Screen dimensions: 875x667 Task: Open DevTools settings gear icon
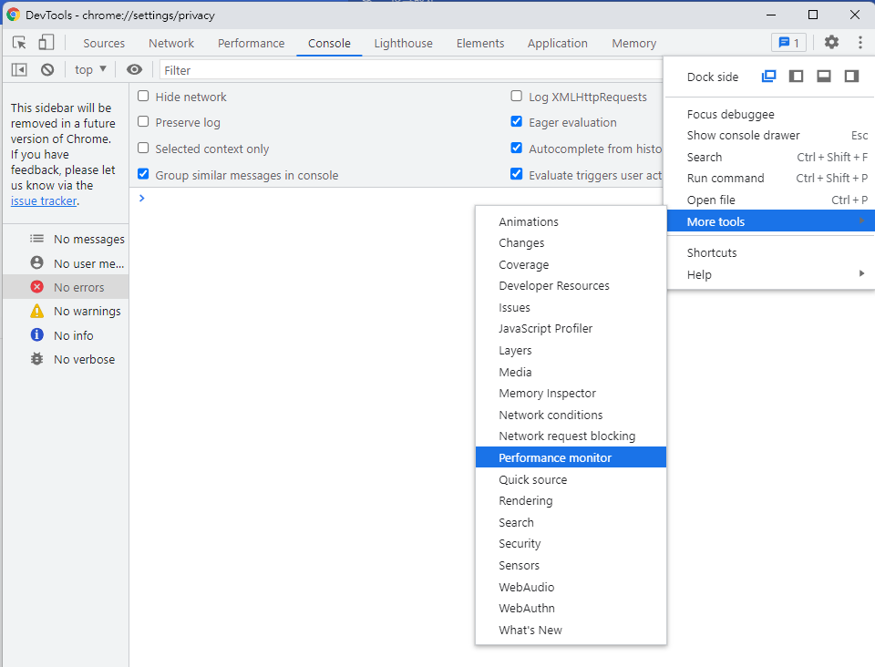tap(831, 42)
